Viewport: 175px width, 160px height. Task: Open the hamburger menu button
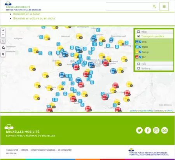tap(164, 7)
